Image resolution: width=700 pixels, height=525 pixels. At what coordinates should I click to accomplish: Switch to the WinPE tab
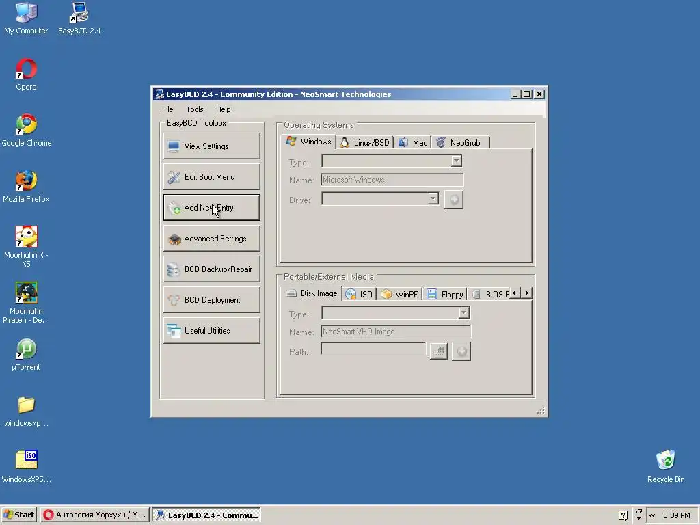point(399,294)
